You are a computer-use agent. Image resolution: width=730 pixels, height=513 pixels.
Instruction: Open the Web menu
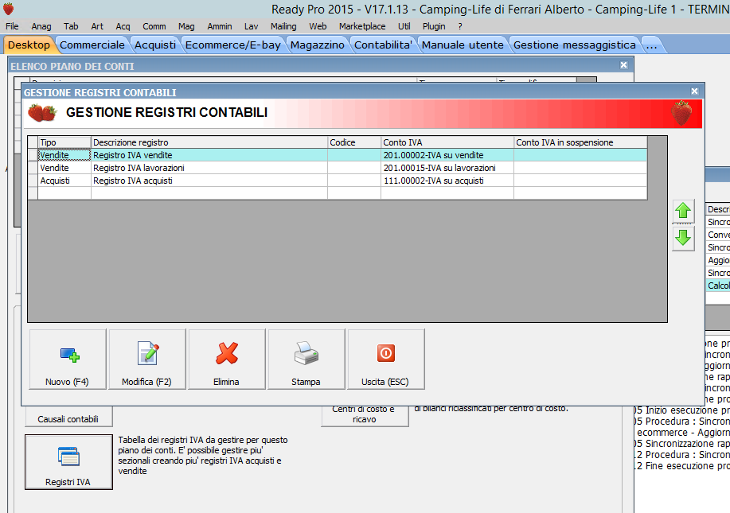pos(318,26)
